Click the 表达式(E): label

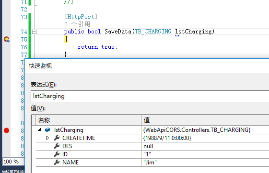44,85
